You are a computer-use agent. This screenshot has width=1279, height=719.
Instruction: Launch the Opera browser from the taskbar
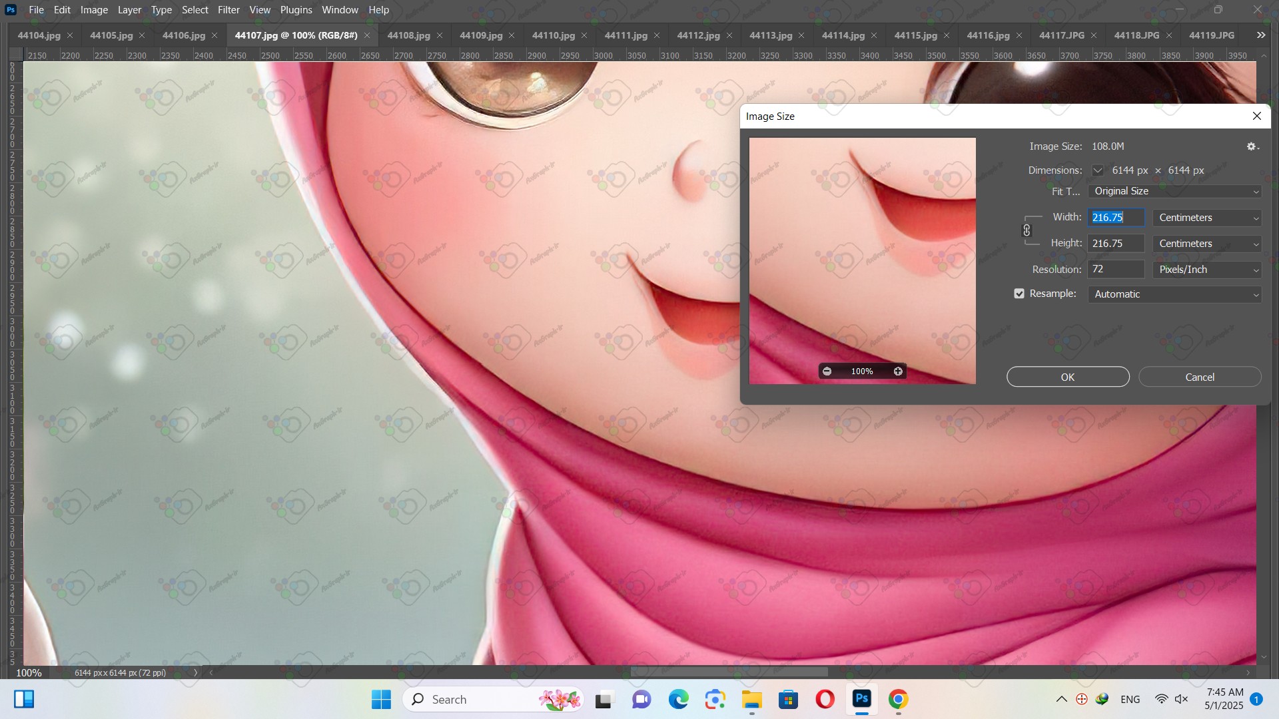825,699
